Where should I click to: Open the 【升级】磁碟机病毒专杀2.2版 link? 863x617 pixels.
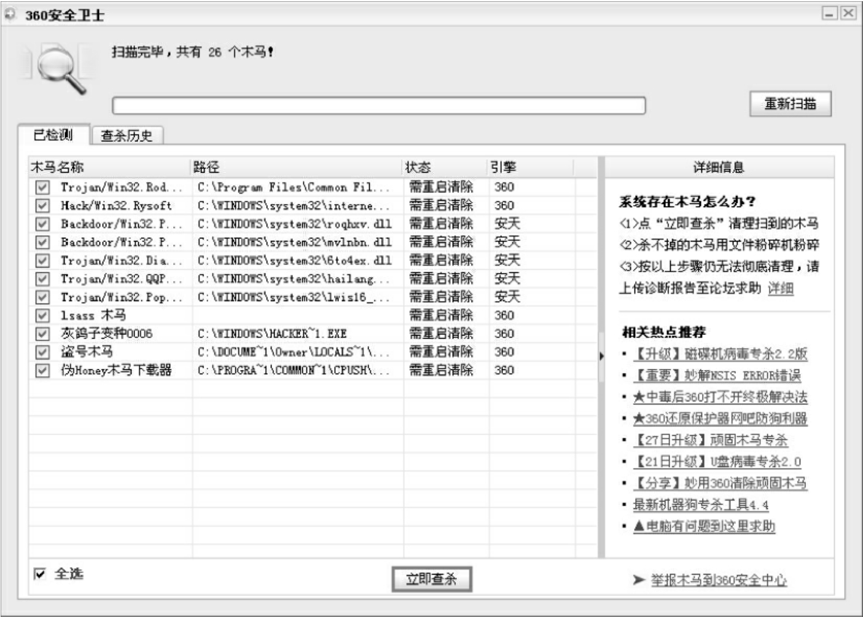tap(720, 354)
